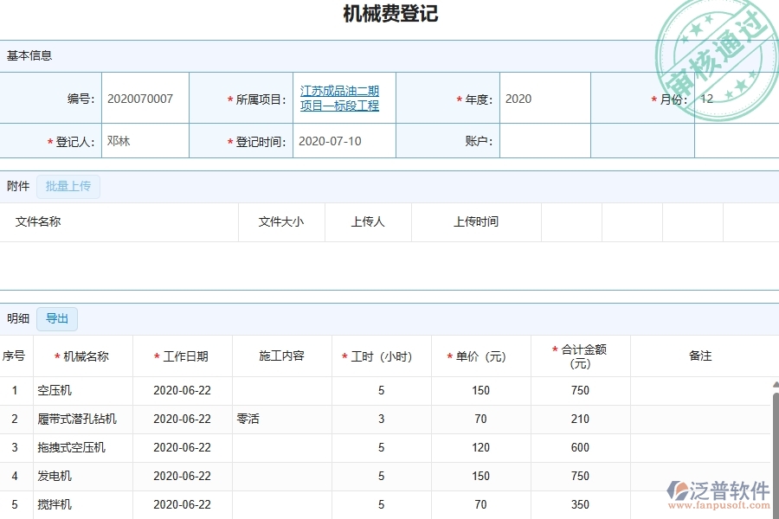
Task: Select the 发电机 machinery row
Action: click(x=53, y=476)
